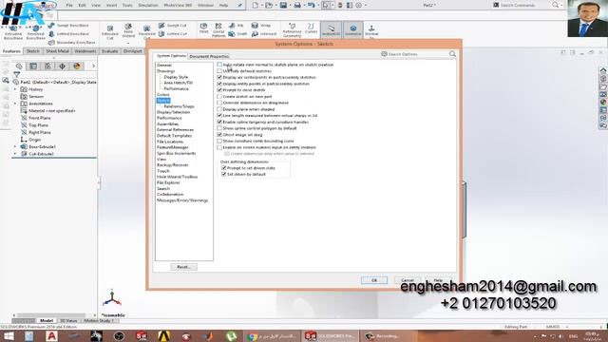Screen dimensions: 608x342
Task: Expand the Cut-Extrude1 feature node
Action: 15,154
